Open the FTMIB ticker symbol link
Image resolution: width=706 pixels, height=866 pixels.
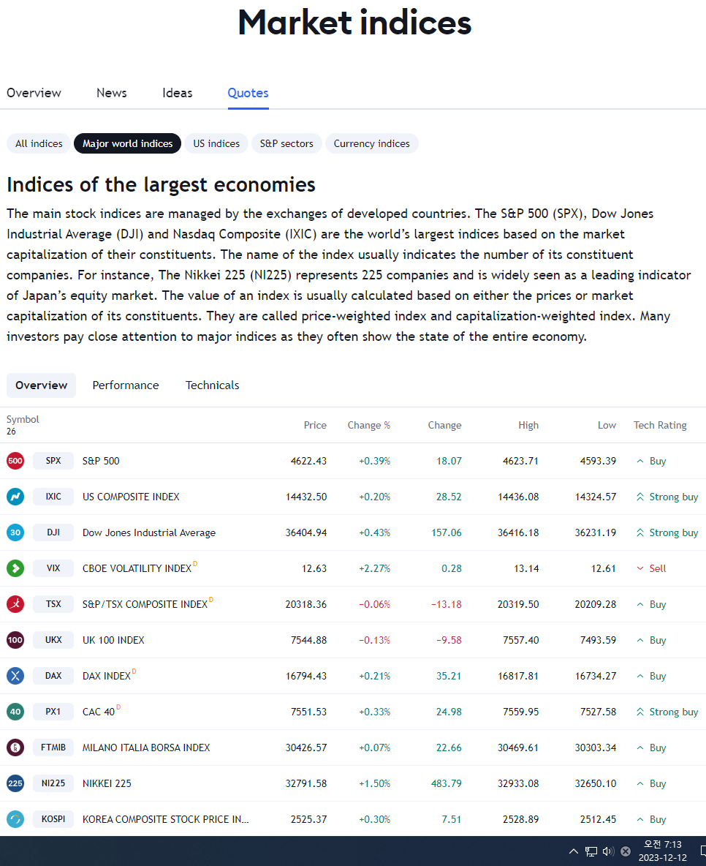53,748
